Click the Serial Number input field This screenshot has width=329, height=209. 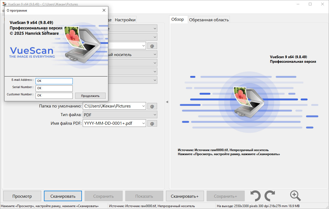tap(54, 88)
